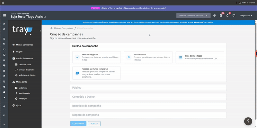This screenshot has width=257, height=128.
Task: Open the round help question mark button
Action: (248, 121)
